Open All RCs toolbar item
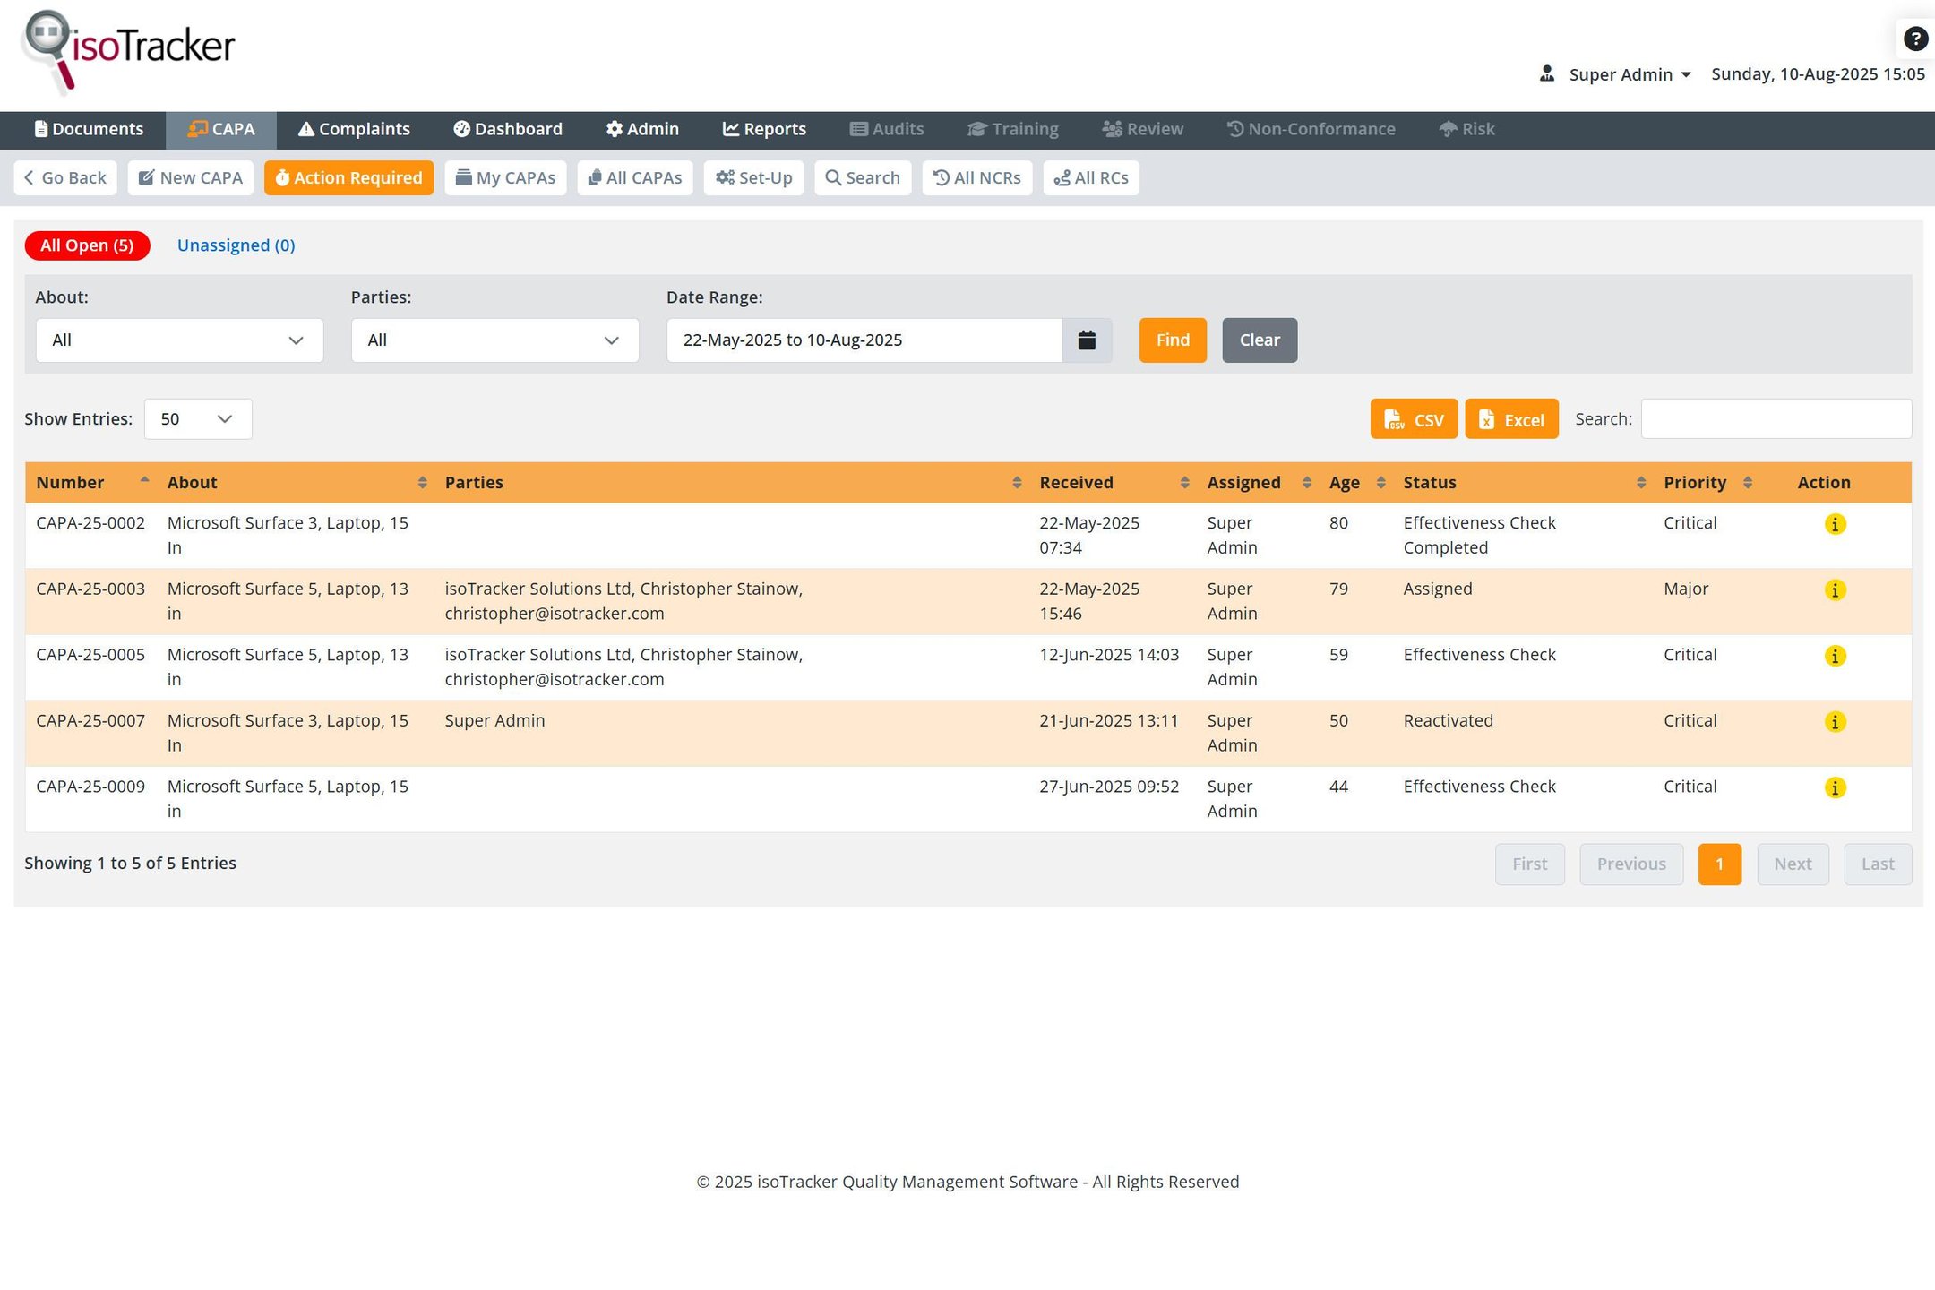Image resolution: width=1935 pixels, height=1290 pixels. [x=1090, y=178]
